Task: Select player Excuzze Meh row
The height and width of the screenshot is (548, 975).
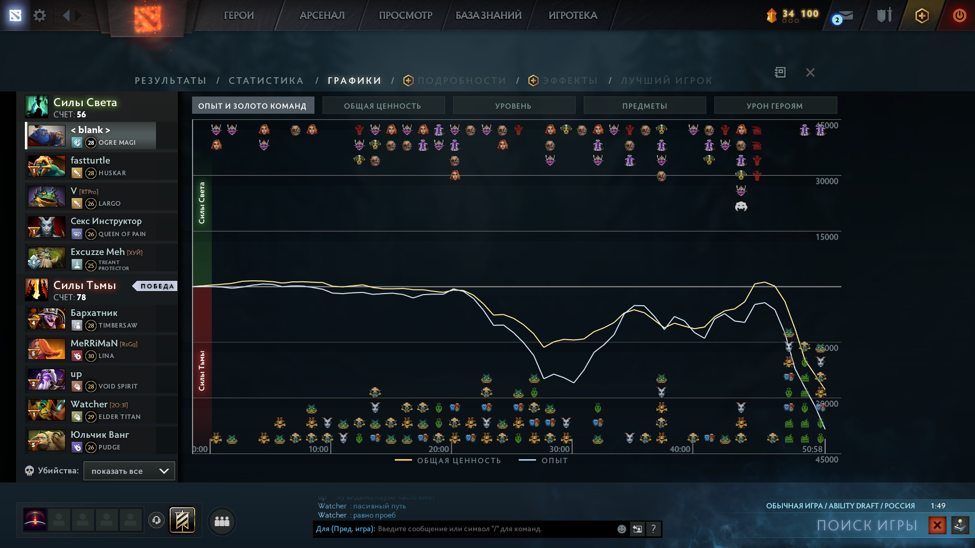Action: (101, 257)
